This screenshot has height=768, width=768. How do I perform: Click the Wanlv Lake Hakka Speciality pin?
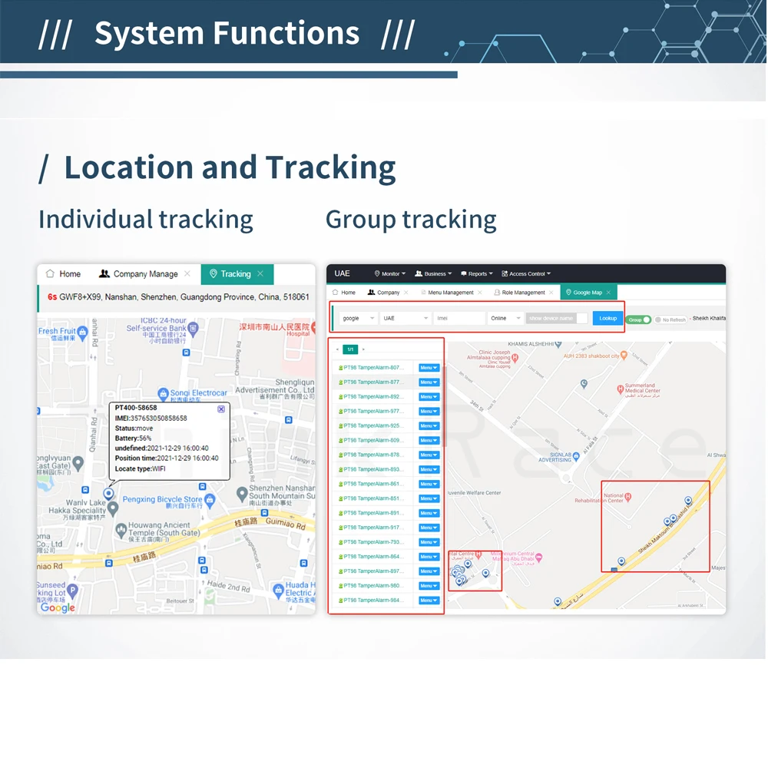coord(113,508)
